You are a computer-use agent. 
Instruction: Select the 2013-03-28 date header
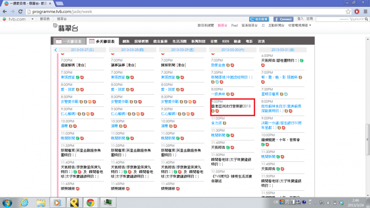point(132,50)
